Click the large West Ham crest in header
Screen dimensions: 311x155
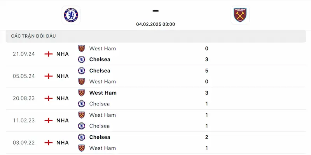tap(240, 15)
